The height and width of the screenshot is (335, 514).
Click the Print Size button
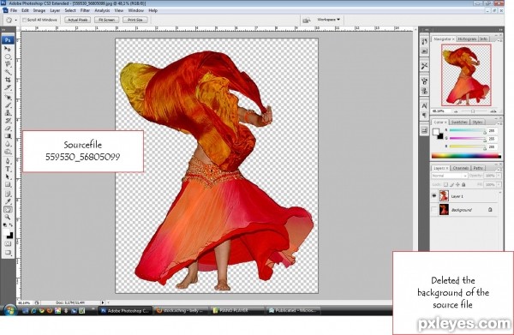135,20
